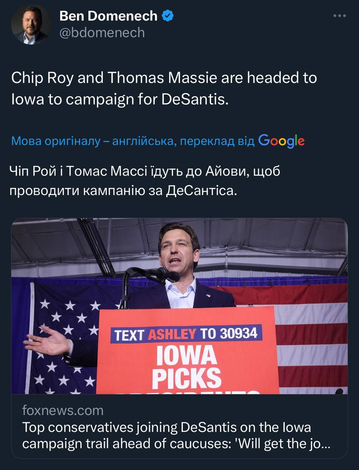359x470 pixels.
Task: Open the three-dot more options menu
Action: pos(339,16)
